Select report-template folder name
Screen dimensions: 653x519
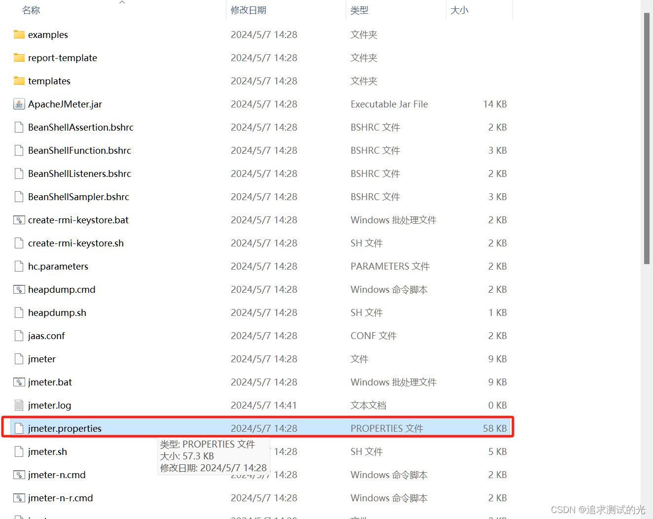(x=63, y=58)
